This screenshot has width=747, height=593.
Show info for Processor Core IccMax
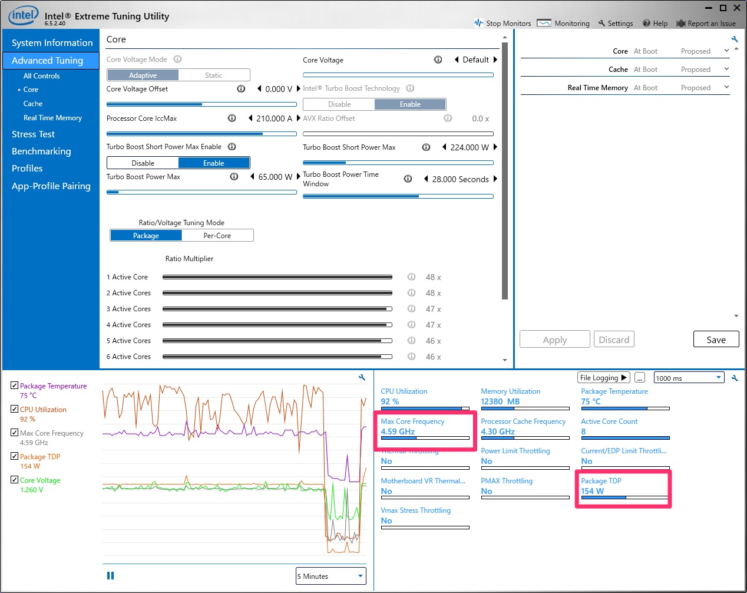pyautogui.click(x=232, y=118)
